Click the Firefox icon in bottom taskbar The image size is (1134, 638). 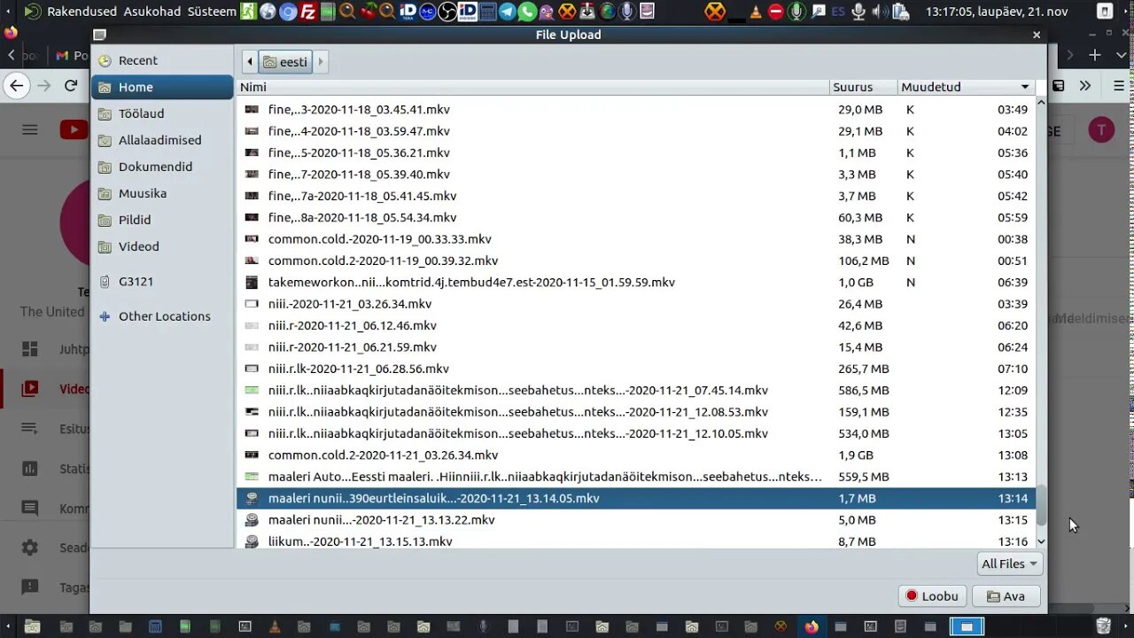click(812, 626)
